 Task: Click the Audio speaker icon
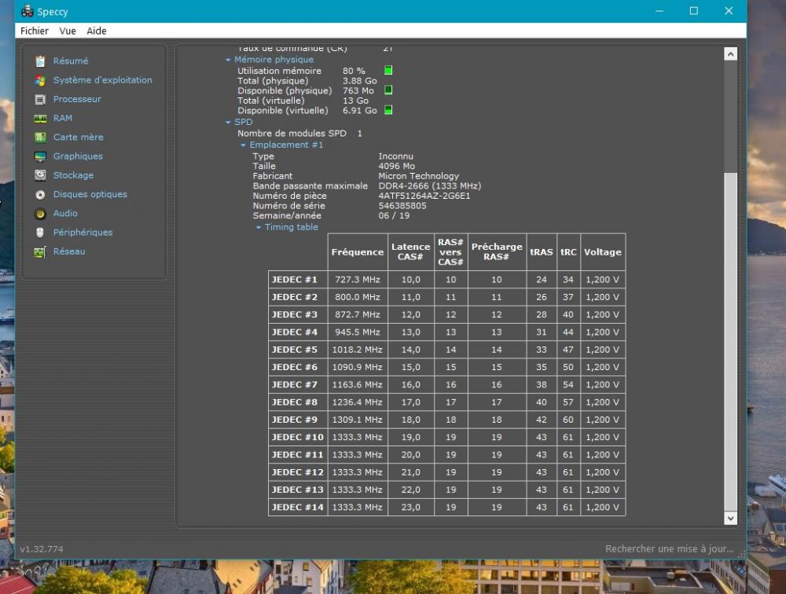click(x=40, y=214)
